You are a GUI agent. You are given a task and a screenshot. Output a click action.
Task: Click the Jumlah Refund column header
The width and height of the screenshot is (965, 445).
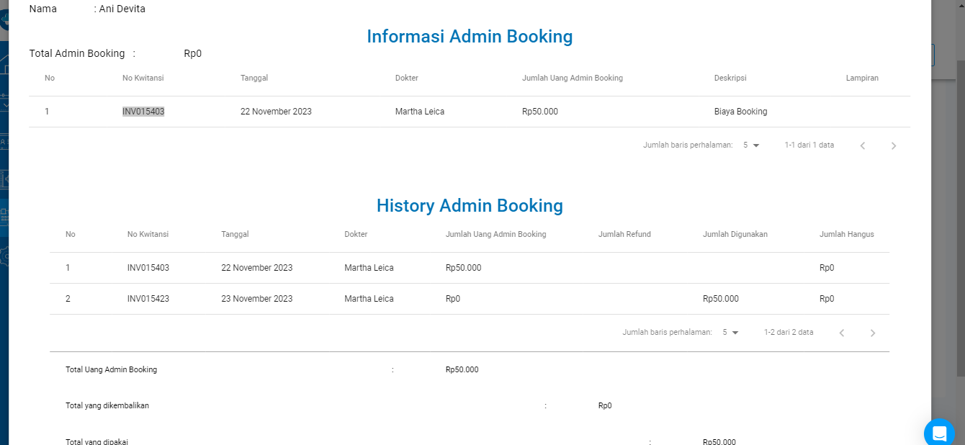(x=624, y=234)
